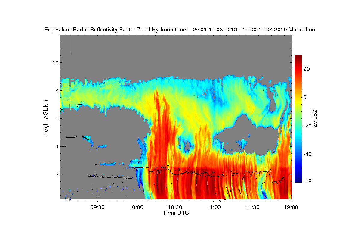The width and height of the screenshot is (361, 241).
Task: Click the 10:30 time tick label
Action: tap(175, 207)
